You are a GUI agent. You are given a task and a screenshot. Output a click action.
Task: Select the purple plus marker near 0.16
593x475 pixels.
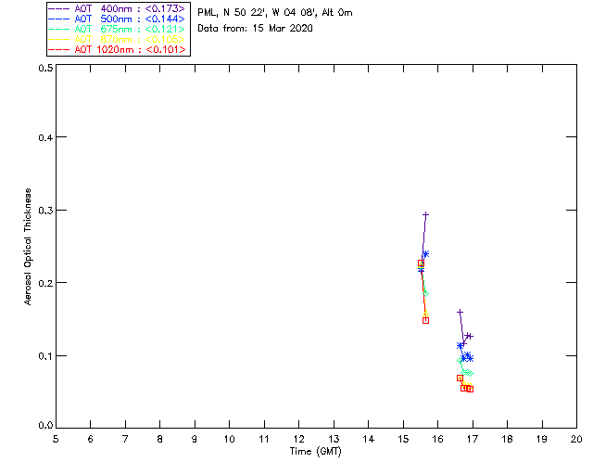coord(460,313)
